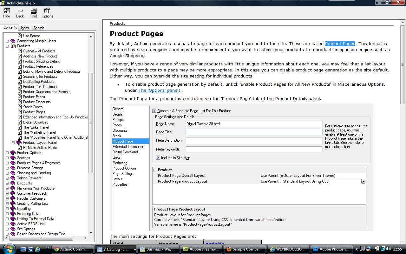The height and width of the screenshot is (254, 406).
Task: Expand the Product Options tree node
Action: pos(7,153)
